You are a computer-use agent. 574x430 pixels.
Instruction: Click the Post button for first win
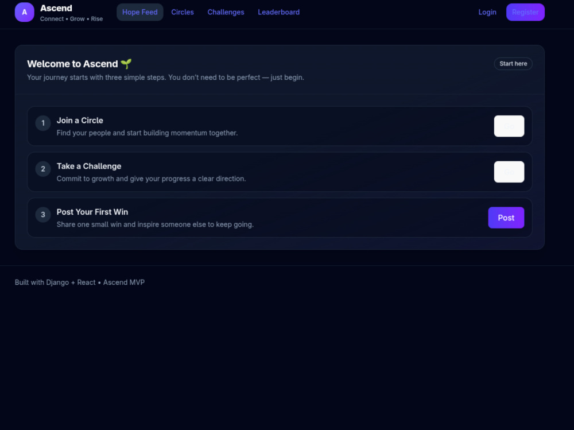(506, 218)
